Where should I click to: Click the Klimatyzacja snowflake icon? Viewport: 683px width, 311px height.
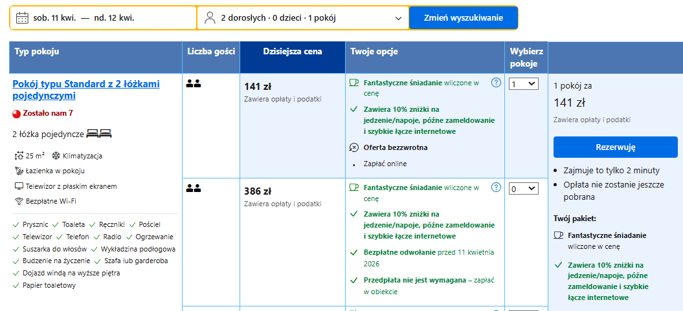[x=56, y=156]
